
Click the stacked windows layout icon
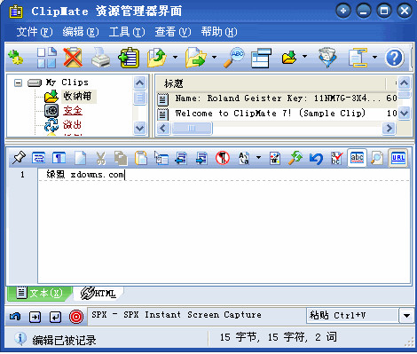[x=261, y=58]
